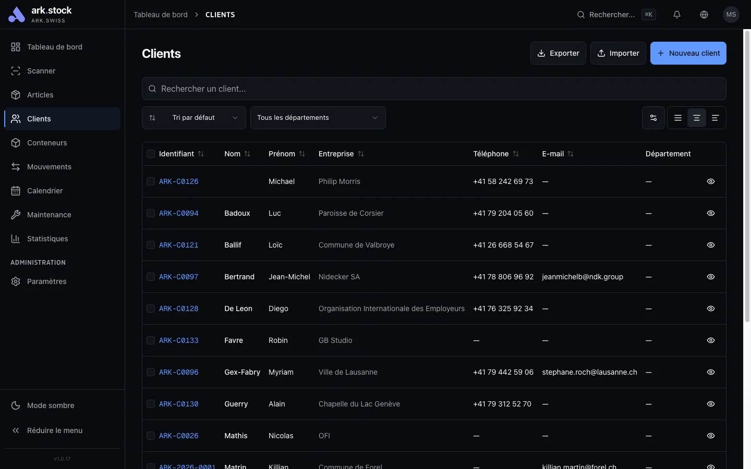
Task: Open Paramètres under Administration
Action: pyautogui.click(x=46, y=281)
